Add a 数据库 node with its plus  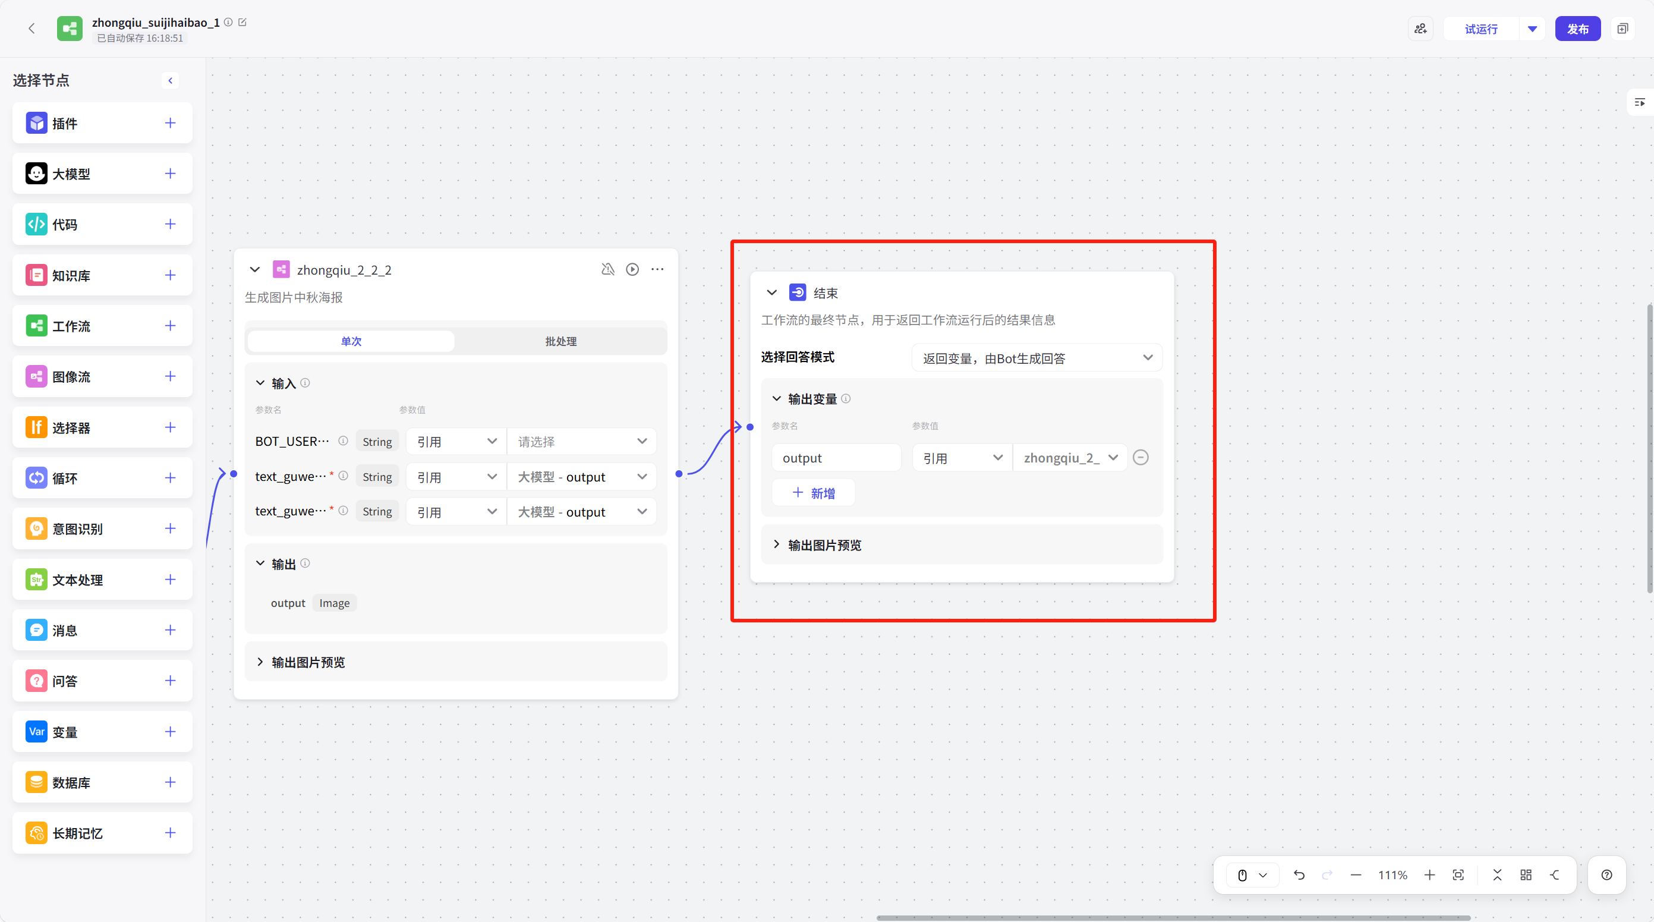170,782
